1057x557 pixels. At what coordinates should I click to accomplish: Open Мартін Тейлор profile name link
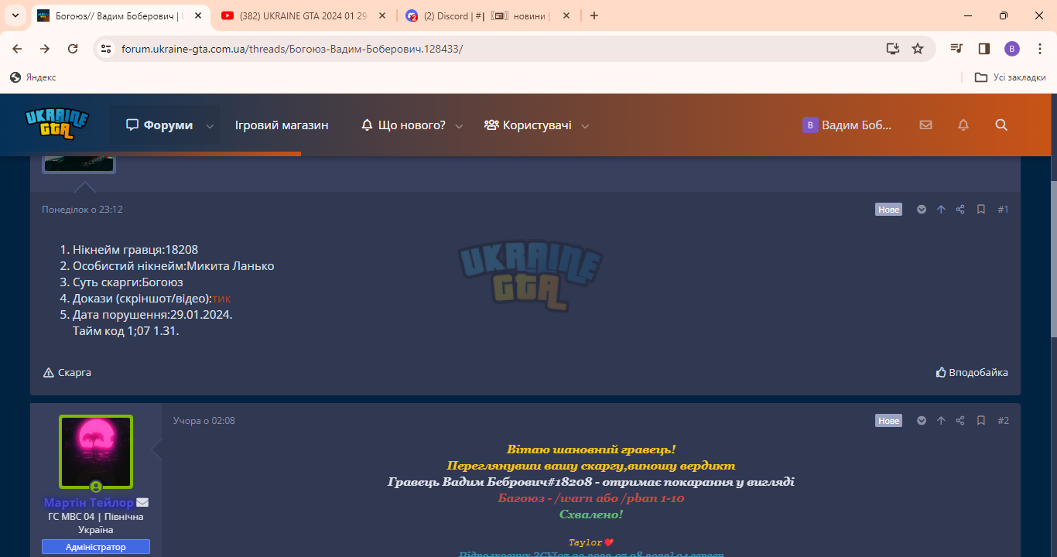(x=89, y=503)
